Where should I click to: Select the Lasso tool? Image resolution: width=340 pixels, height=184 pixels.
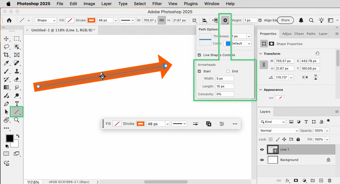(x=6, y=47)
